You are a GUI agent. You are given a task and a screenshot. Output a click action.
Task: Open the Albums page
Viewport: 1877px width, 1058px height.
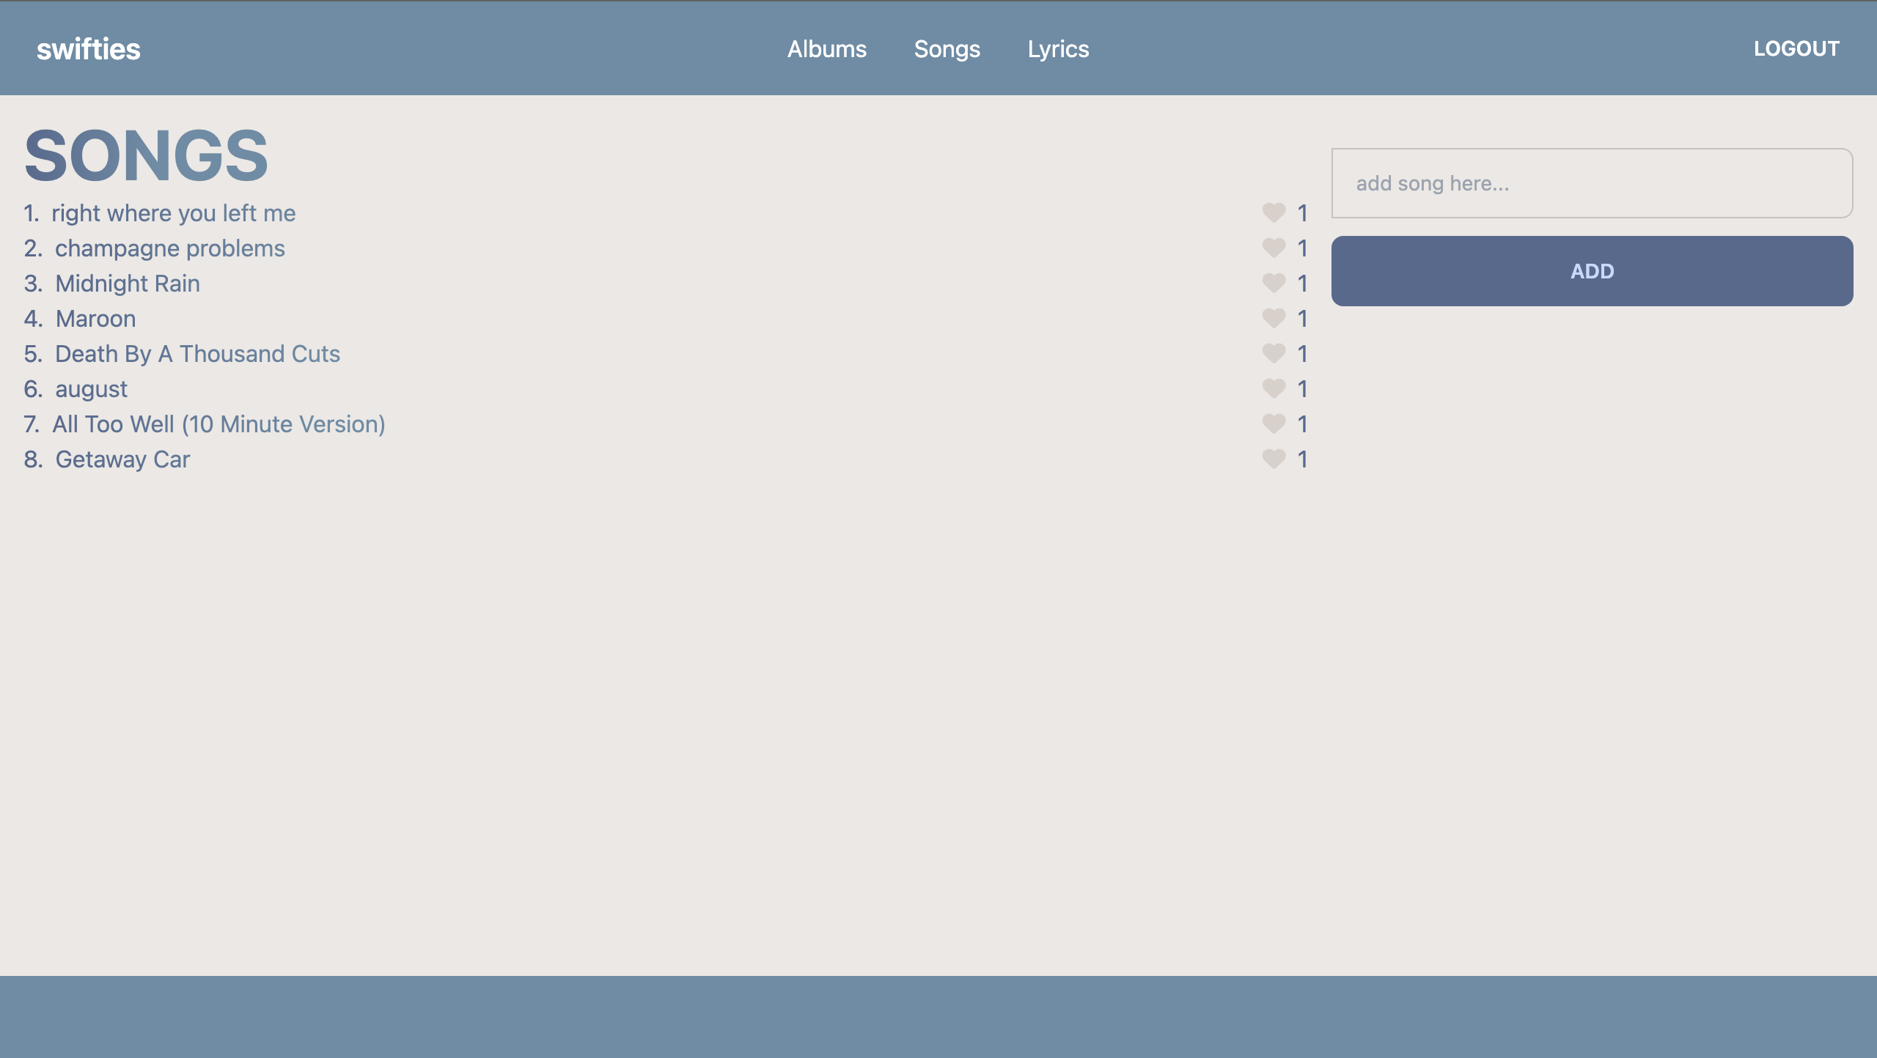pos(826,48)
